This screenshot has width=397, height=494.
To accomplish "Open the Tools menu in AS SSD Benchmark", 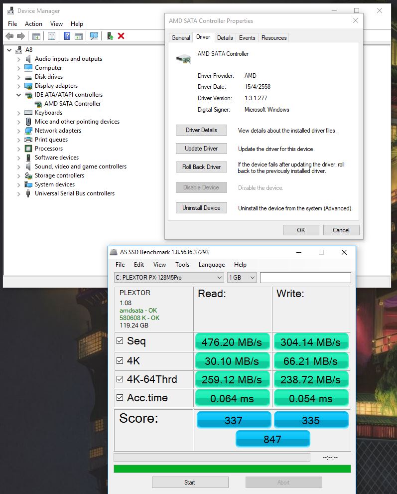I will [182, 265].
